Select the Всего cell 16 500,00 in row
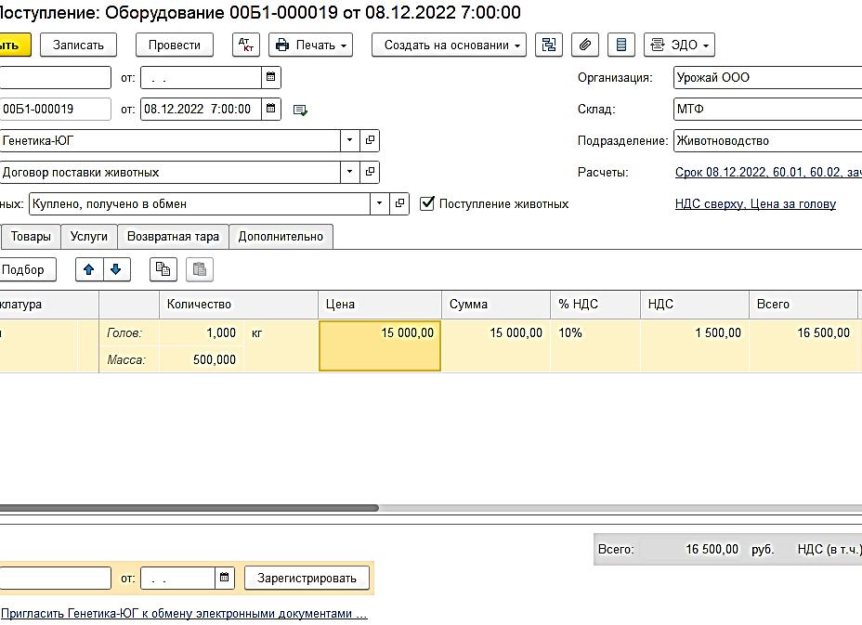This screenshot has height=625, width=862. pos(803,345)
